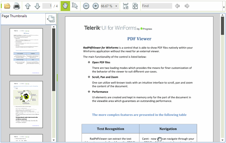Open the toolbar overflow arrow

[x=224, y=7]
